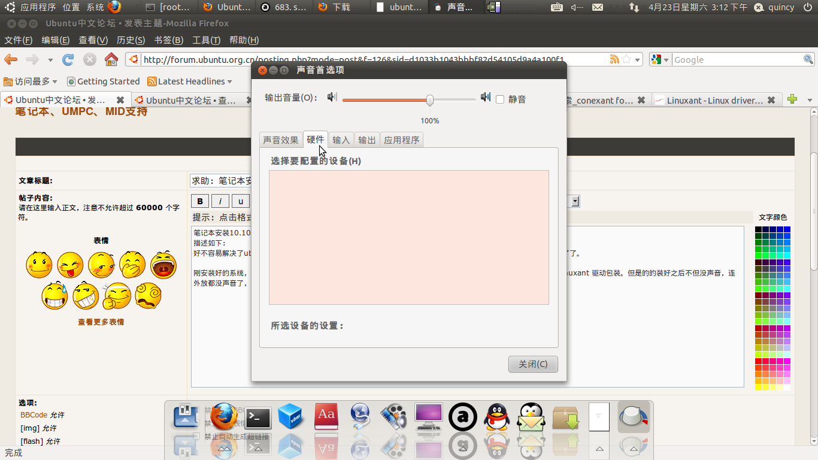Open the purple monitor dock icon
818x460 pixels.
[x=429, y=417]
